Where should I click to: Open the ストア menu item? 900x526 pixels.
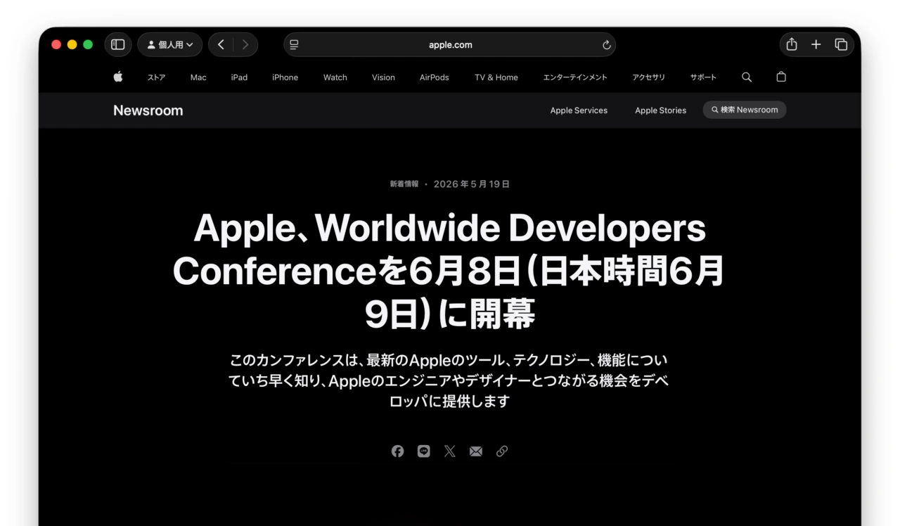point(156,77)
